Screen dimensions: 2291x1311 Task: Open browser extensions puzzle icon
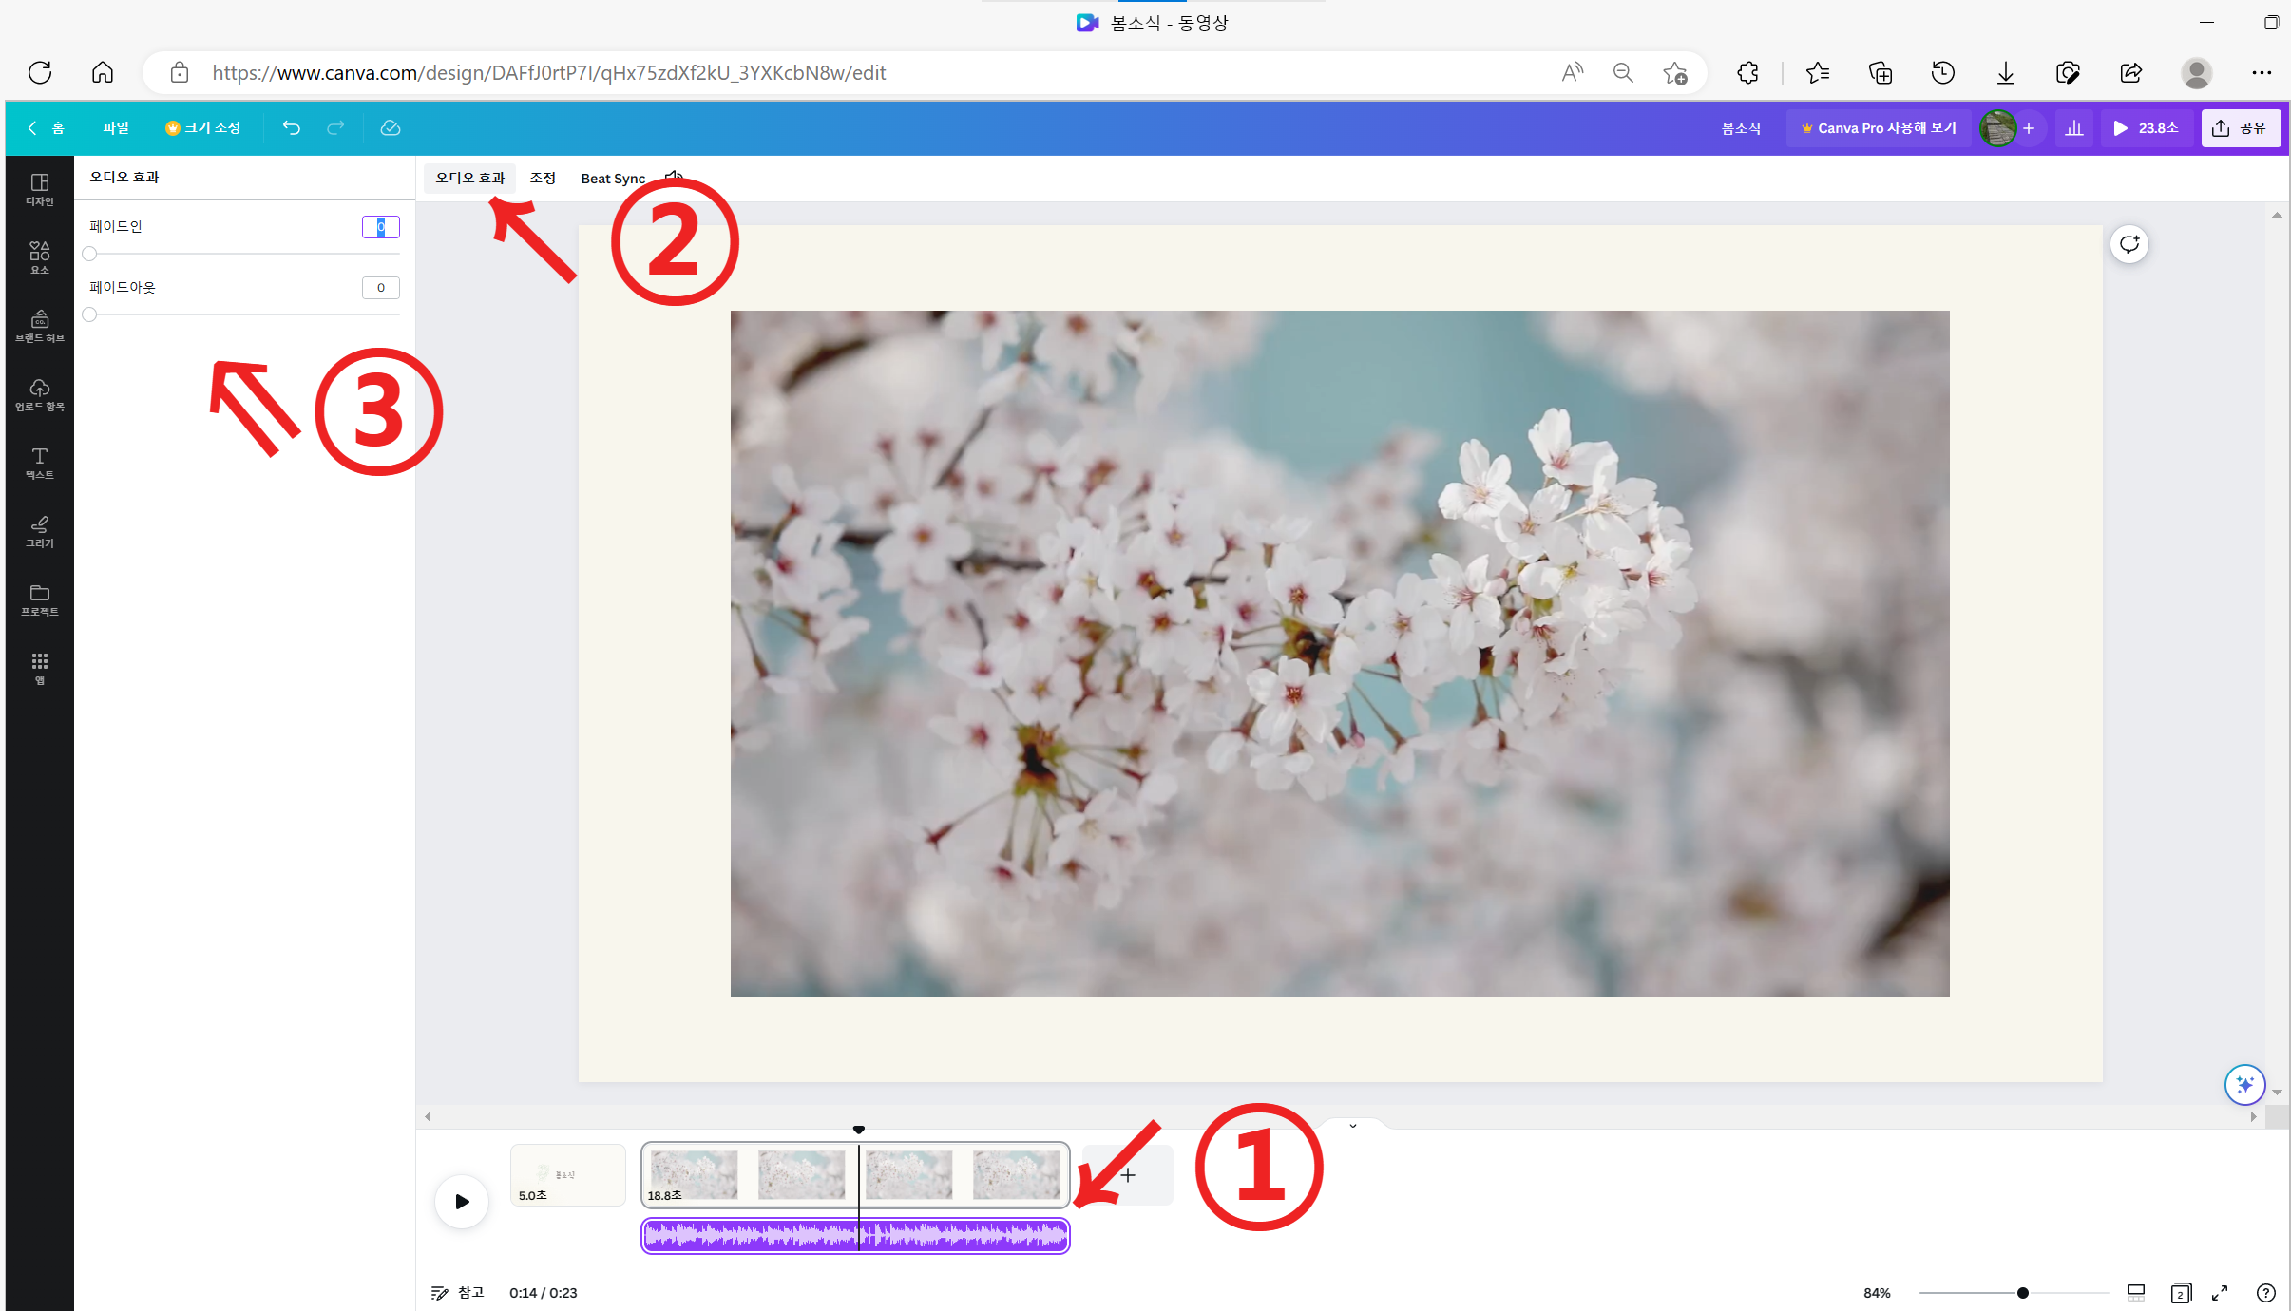[x=1747, y=72]
